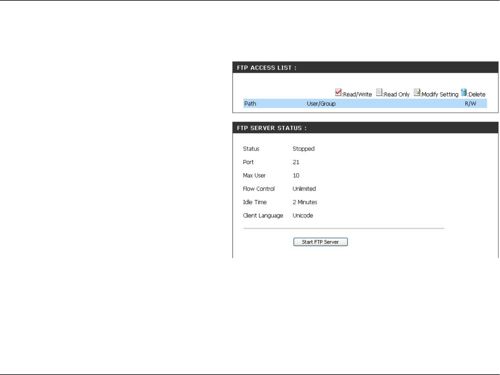The image size is (500, 375).
Task: Click the Modify Setting pencil legend icon
Action: [417, 92]
